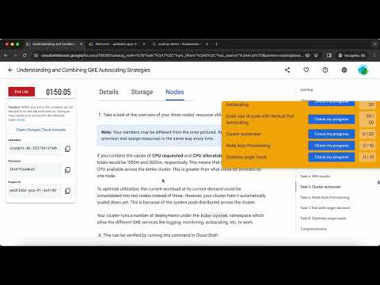Image resolution: width=380 pixels, height=285 pixels.
Task: Select the Details tab
Action: [x=108, y=92]
